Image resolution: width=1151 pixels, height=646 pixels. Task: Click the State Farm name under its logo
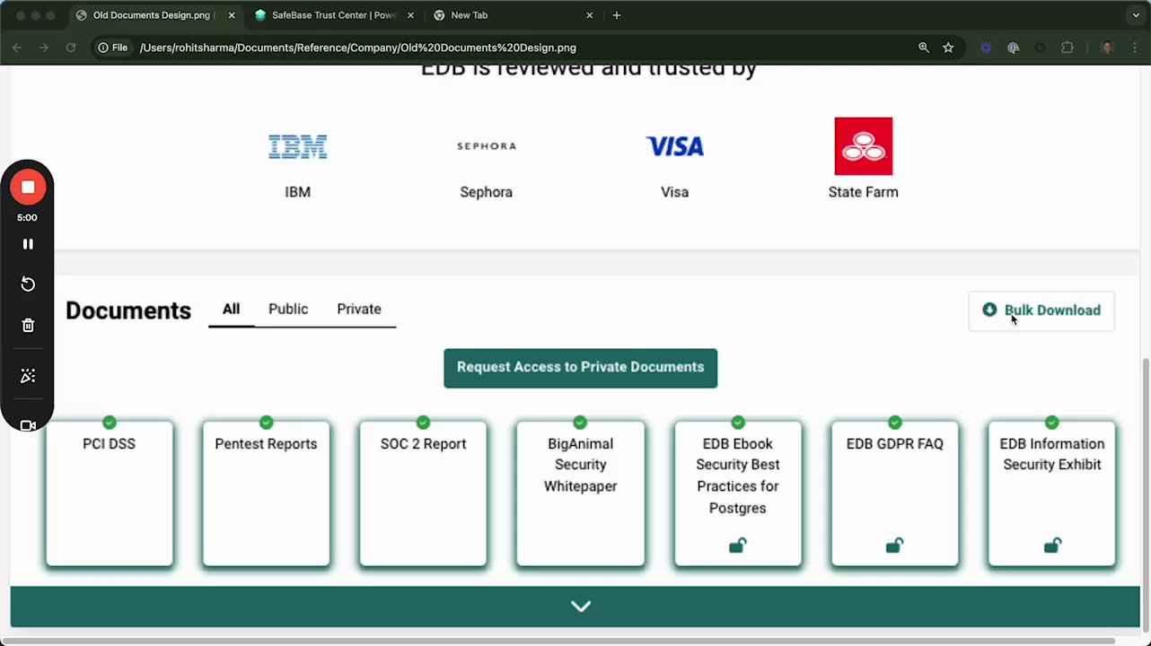coord(864,192)
